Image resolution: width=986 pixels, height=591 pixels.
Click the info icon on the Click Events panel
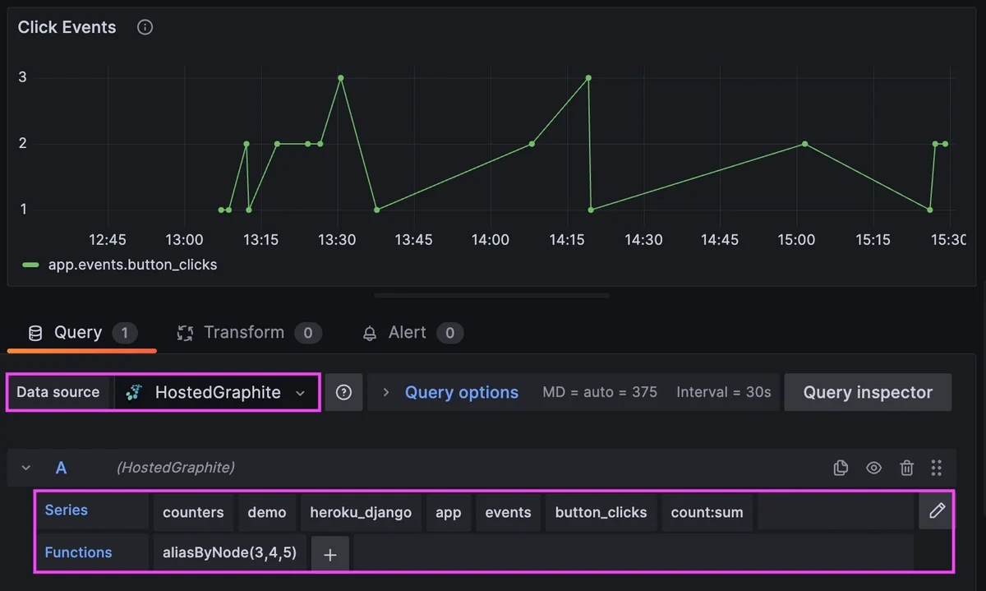tap(145, 27)
